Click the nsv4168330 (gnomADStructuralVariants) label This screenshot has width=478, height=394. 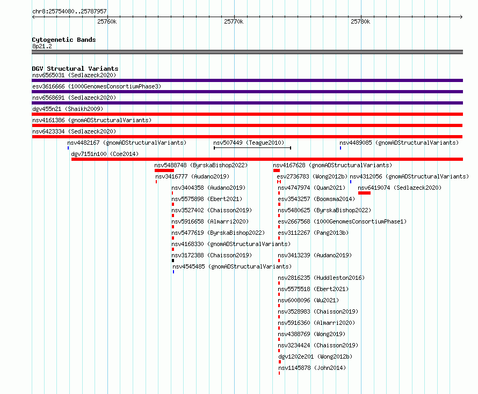coord(231,244)
